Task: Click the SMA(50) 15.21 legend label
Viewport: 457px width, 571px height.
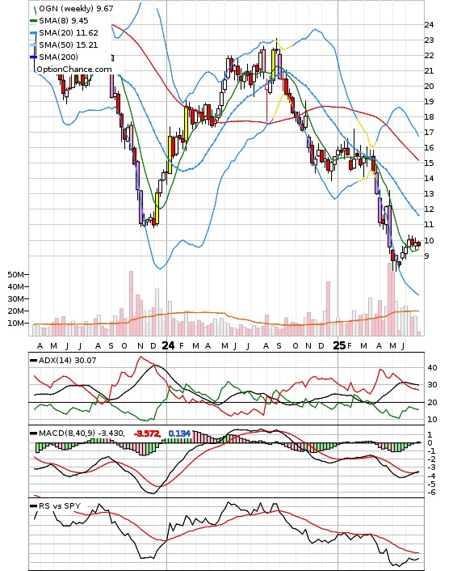Action: pos(69,44)
